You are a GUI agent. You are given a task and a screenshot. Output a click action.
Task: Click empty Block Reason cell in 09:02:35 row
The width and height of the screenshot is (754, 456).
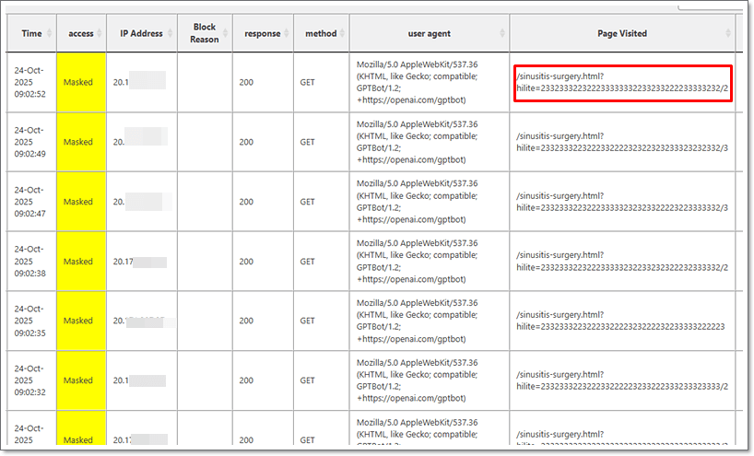pos(204,321)
